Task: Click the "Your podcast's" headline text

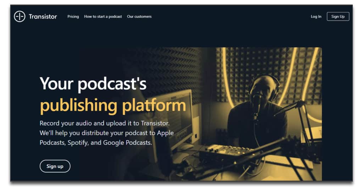Action: [x=93, y=83]
